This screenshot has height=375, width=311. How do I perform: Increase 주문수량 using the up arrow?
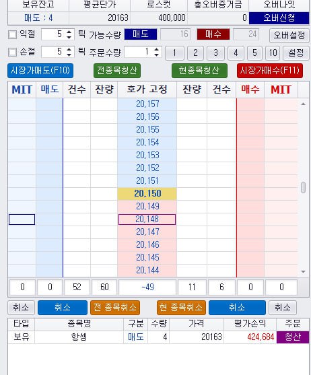[x=157, y=50]
